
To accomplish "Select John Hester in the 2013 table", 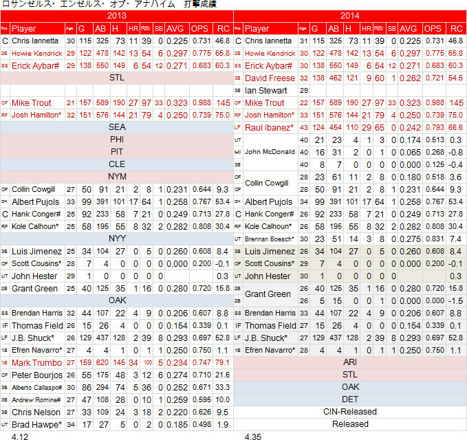I will click(x=34, y=276).
